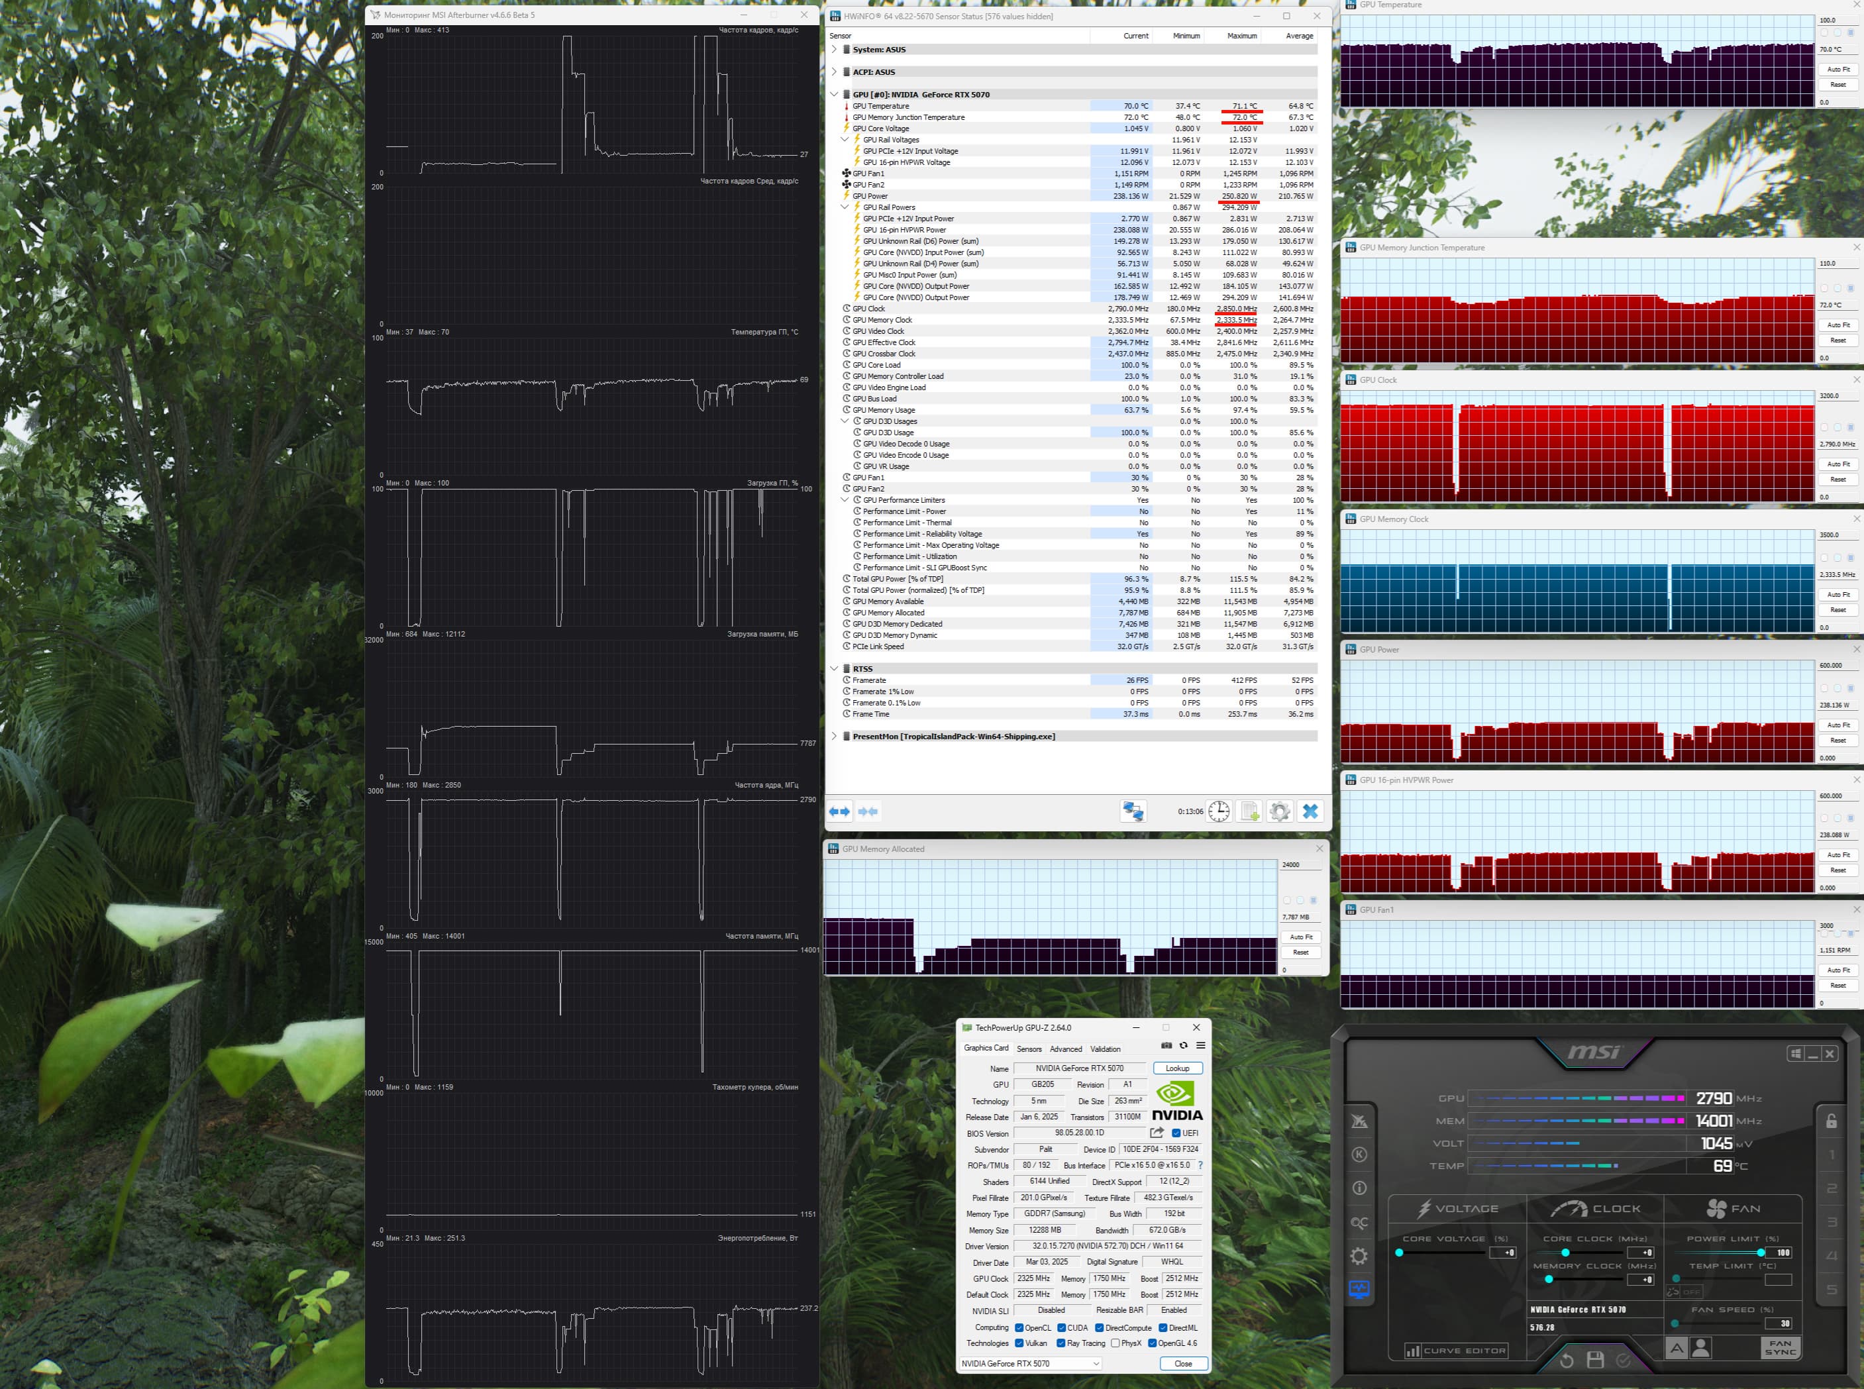Collapse the GPU Performance Limiters tree
This screenshot has width=1864, height=1389.
pos(845,500)
